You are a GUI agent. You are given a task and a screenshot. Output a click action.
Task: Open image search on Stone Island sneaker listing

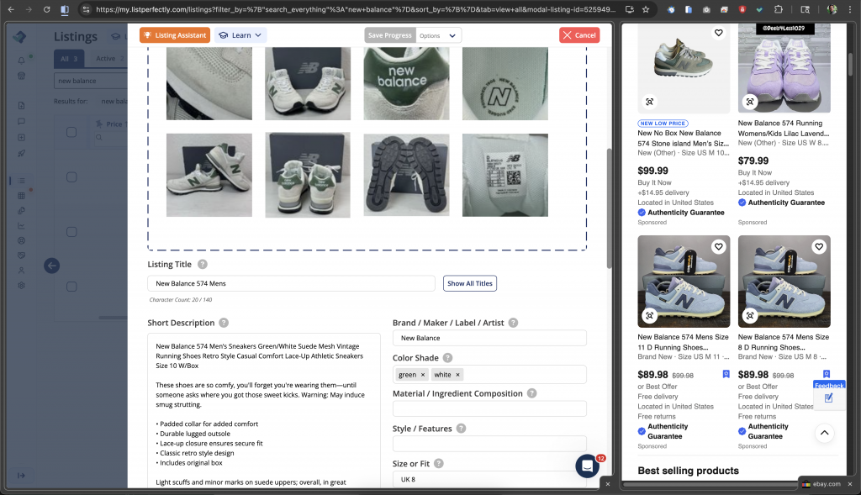click(x=649, y=102)
